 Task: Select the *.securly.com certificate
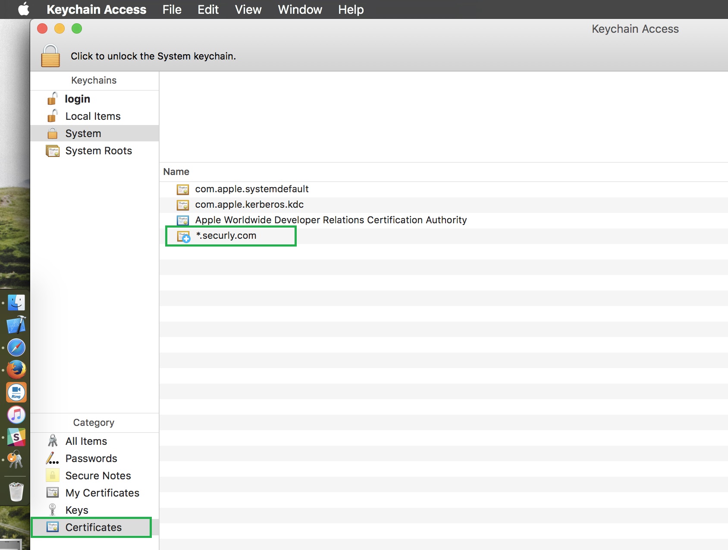(443, 236)
